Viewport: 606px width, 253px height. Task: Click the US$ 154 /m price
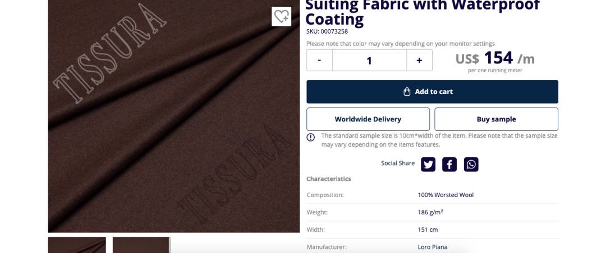495,58
